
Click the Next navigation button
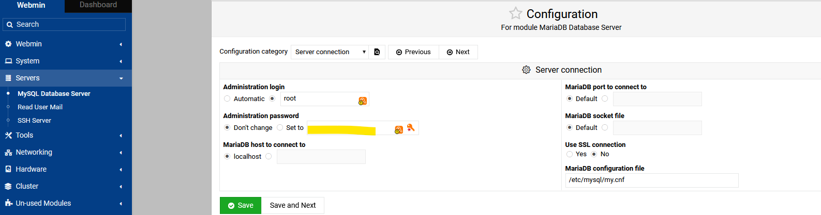pos(458,52)
